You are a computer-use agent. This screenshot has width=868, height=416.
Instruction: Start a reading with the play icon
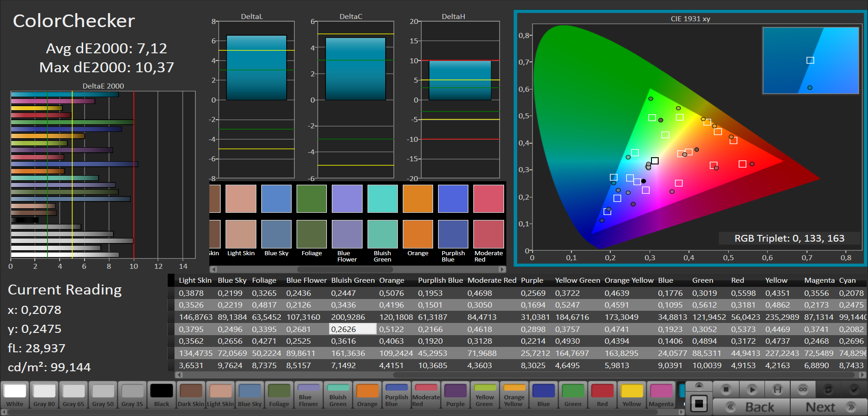pos(752,389)
